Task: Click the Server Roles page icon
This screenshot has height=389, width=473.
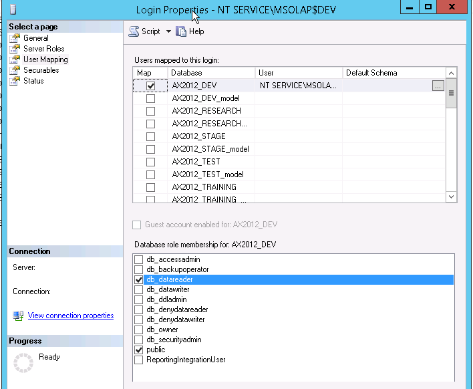Action: (15, 49)
